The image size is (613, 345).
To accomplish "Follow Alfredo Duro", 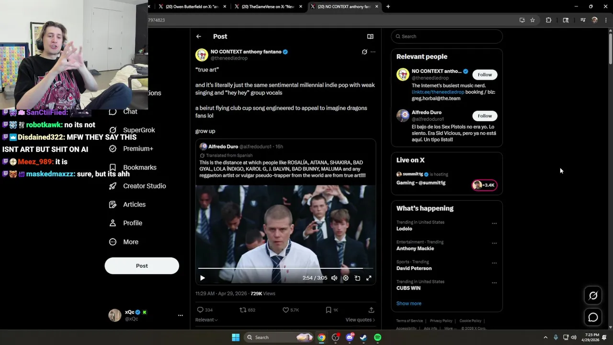I will click(485, 116).
